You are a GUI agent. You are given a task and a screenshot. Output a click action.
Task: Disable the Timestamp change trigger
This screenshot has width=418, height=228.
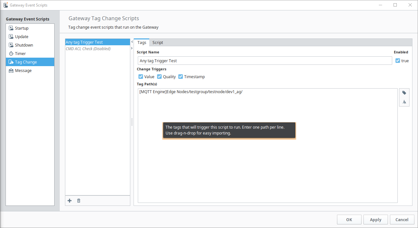point(181,77)
